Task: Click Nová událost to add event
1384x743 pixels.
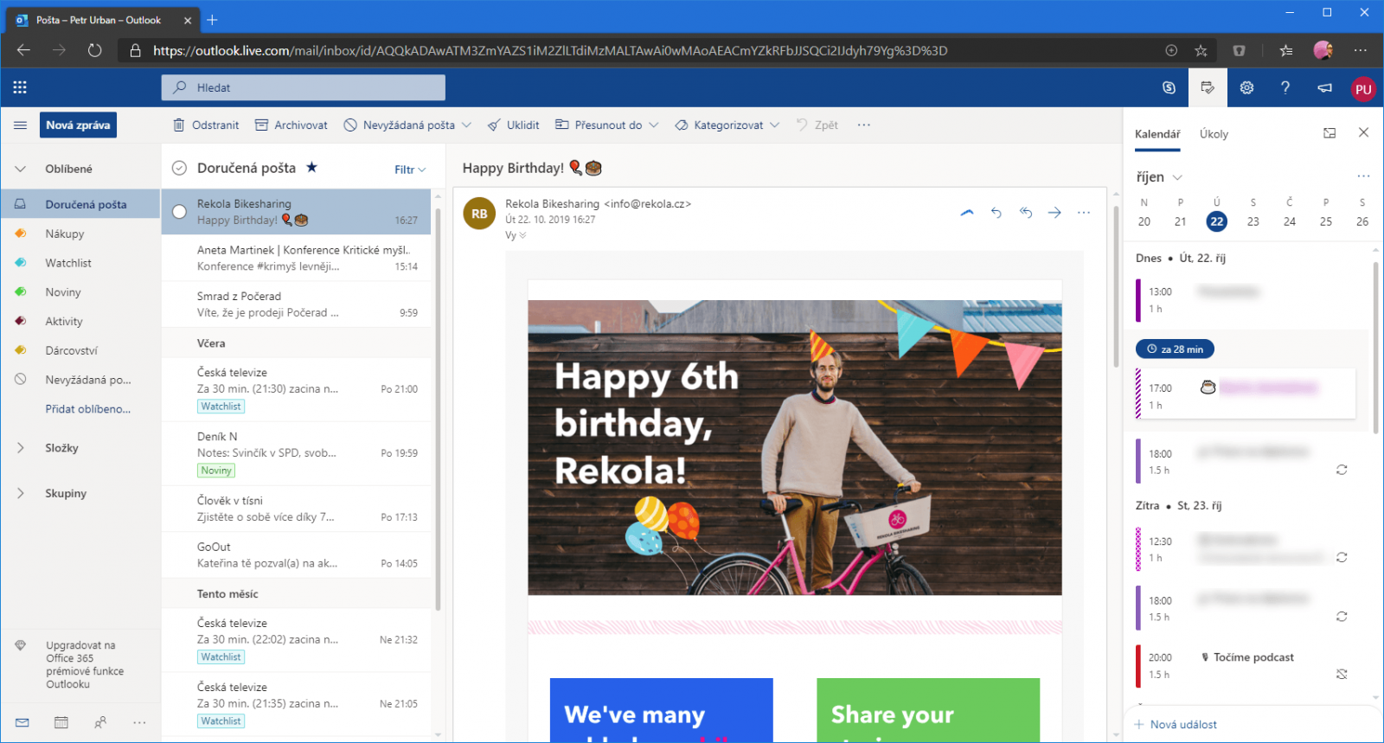Action: (x=1176, y=725)
